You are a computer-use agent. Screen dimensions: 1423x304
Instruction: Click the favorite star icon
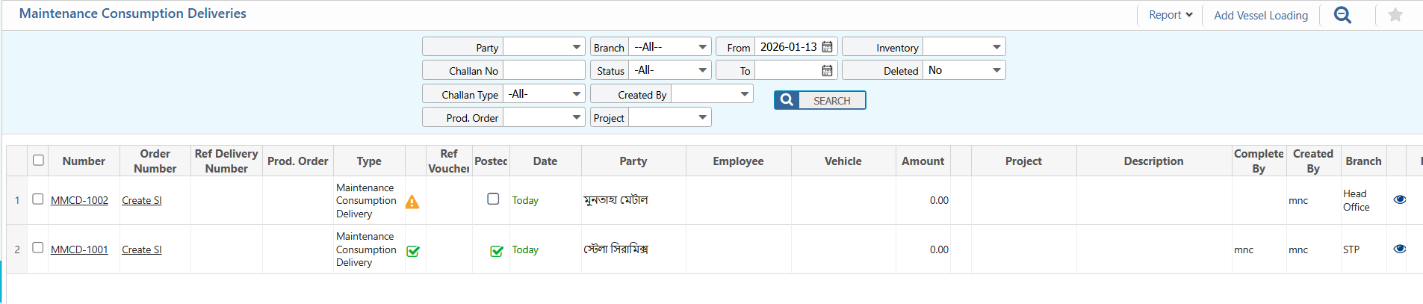click(1395, 15)
